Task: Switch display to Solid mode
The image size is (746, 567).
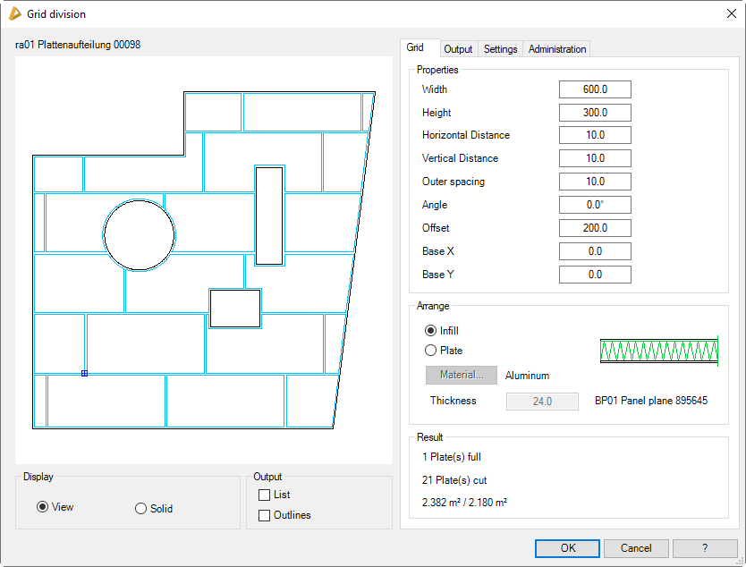Action: pyautogui.click(x=141, y=509)
